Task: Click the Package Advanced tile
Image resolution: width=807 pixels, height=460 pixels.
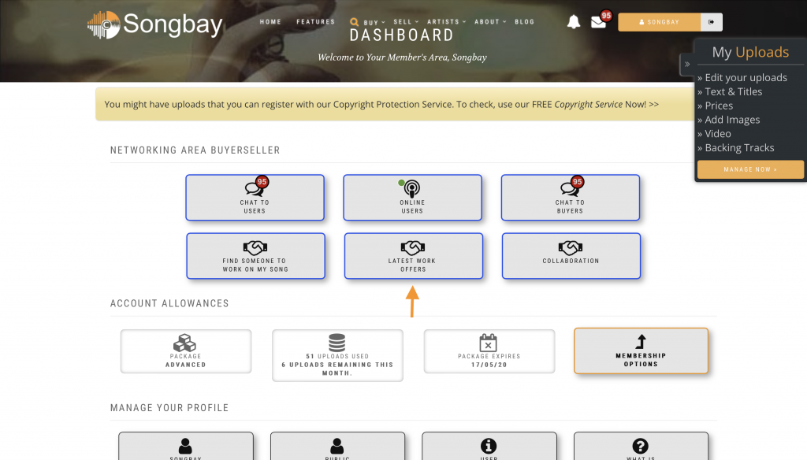Action: [186, 351]
